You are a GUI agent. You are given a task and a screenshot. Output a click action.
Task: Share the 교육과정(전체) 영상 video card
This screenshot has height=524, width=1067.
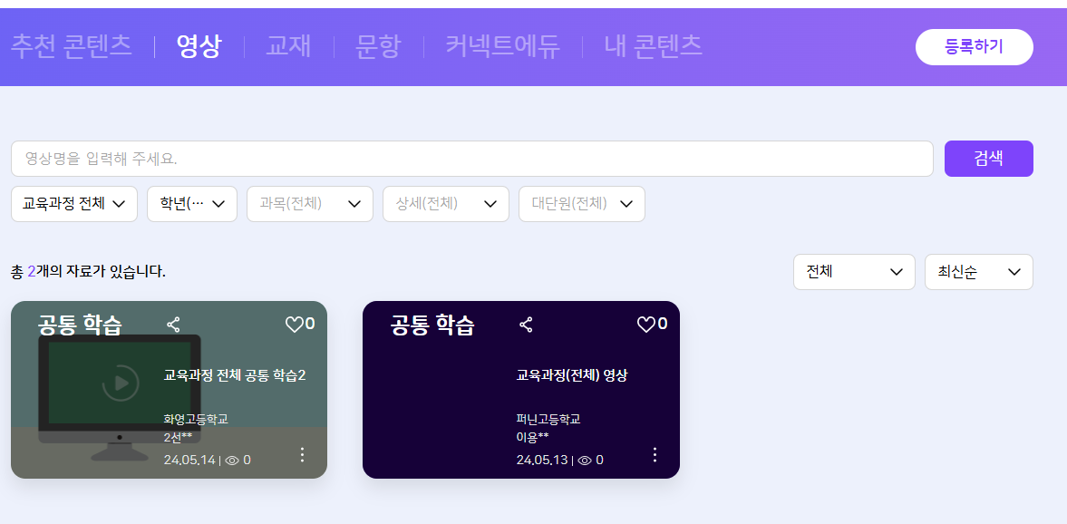[526, 325]
